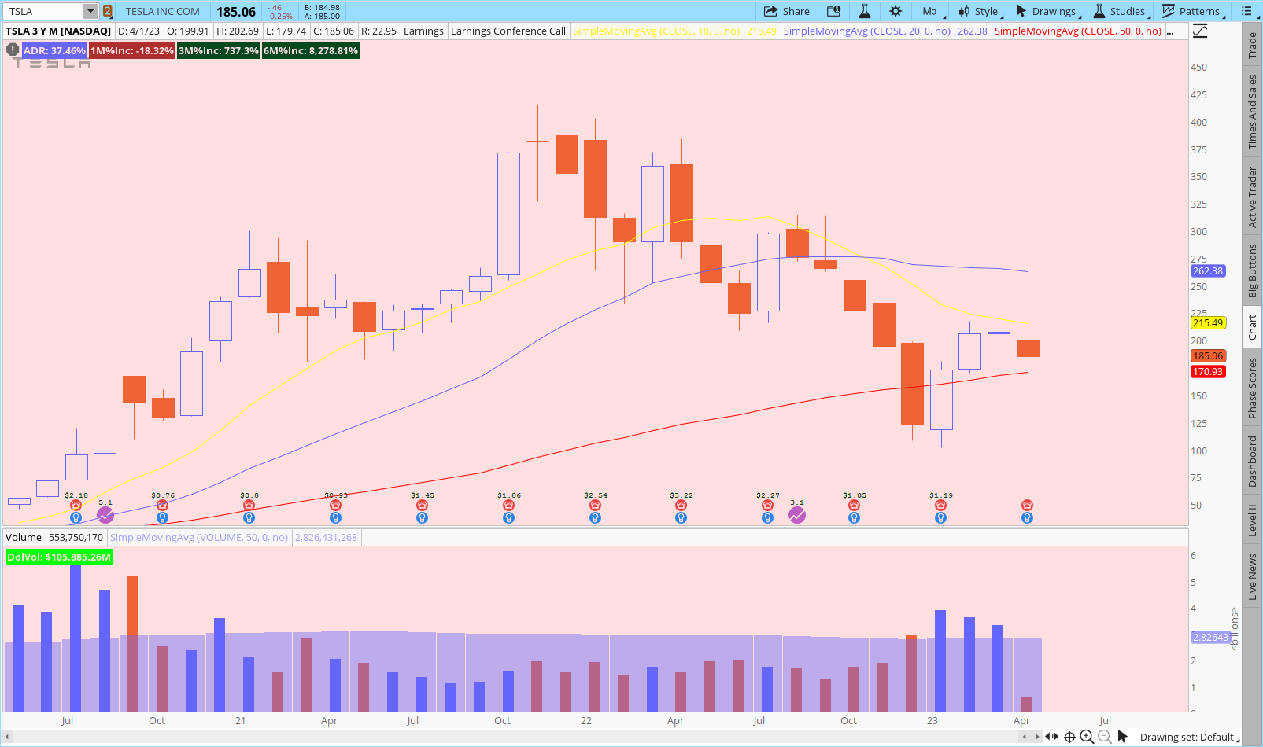Click the 185.06 last price bubble
The width and height of the screenshot is (1263, 747).
[1208, 355]
